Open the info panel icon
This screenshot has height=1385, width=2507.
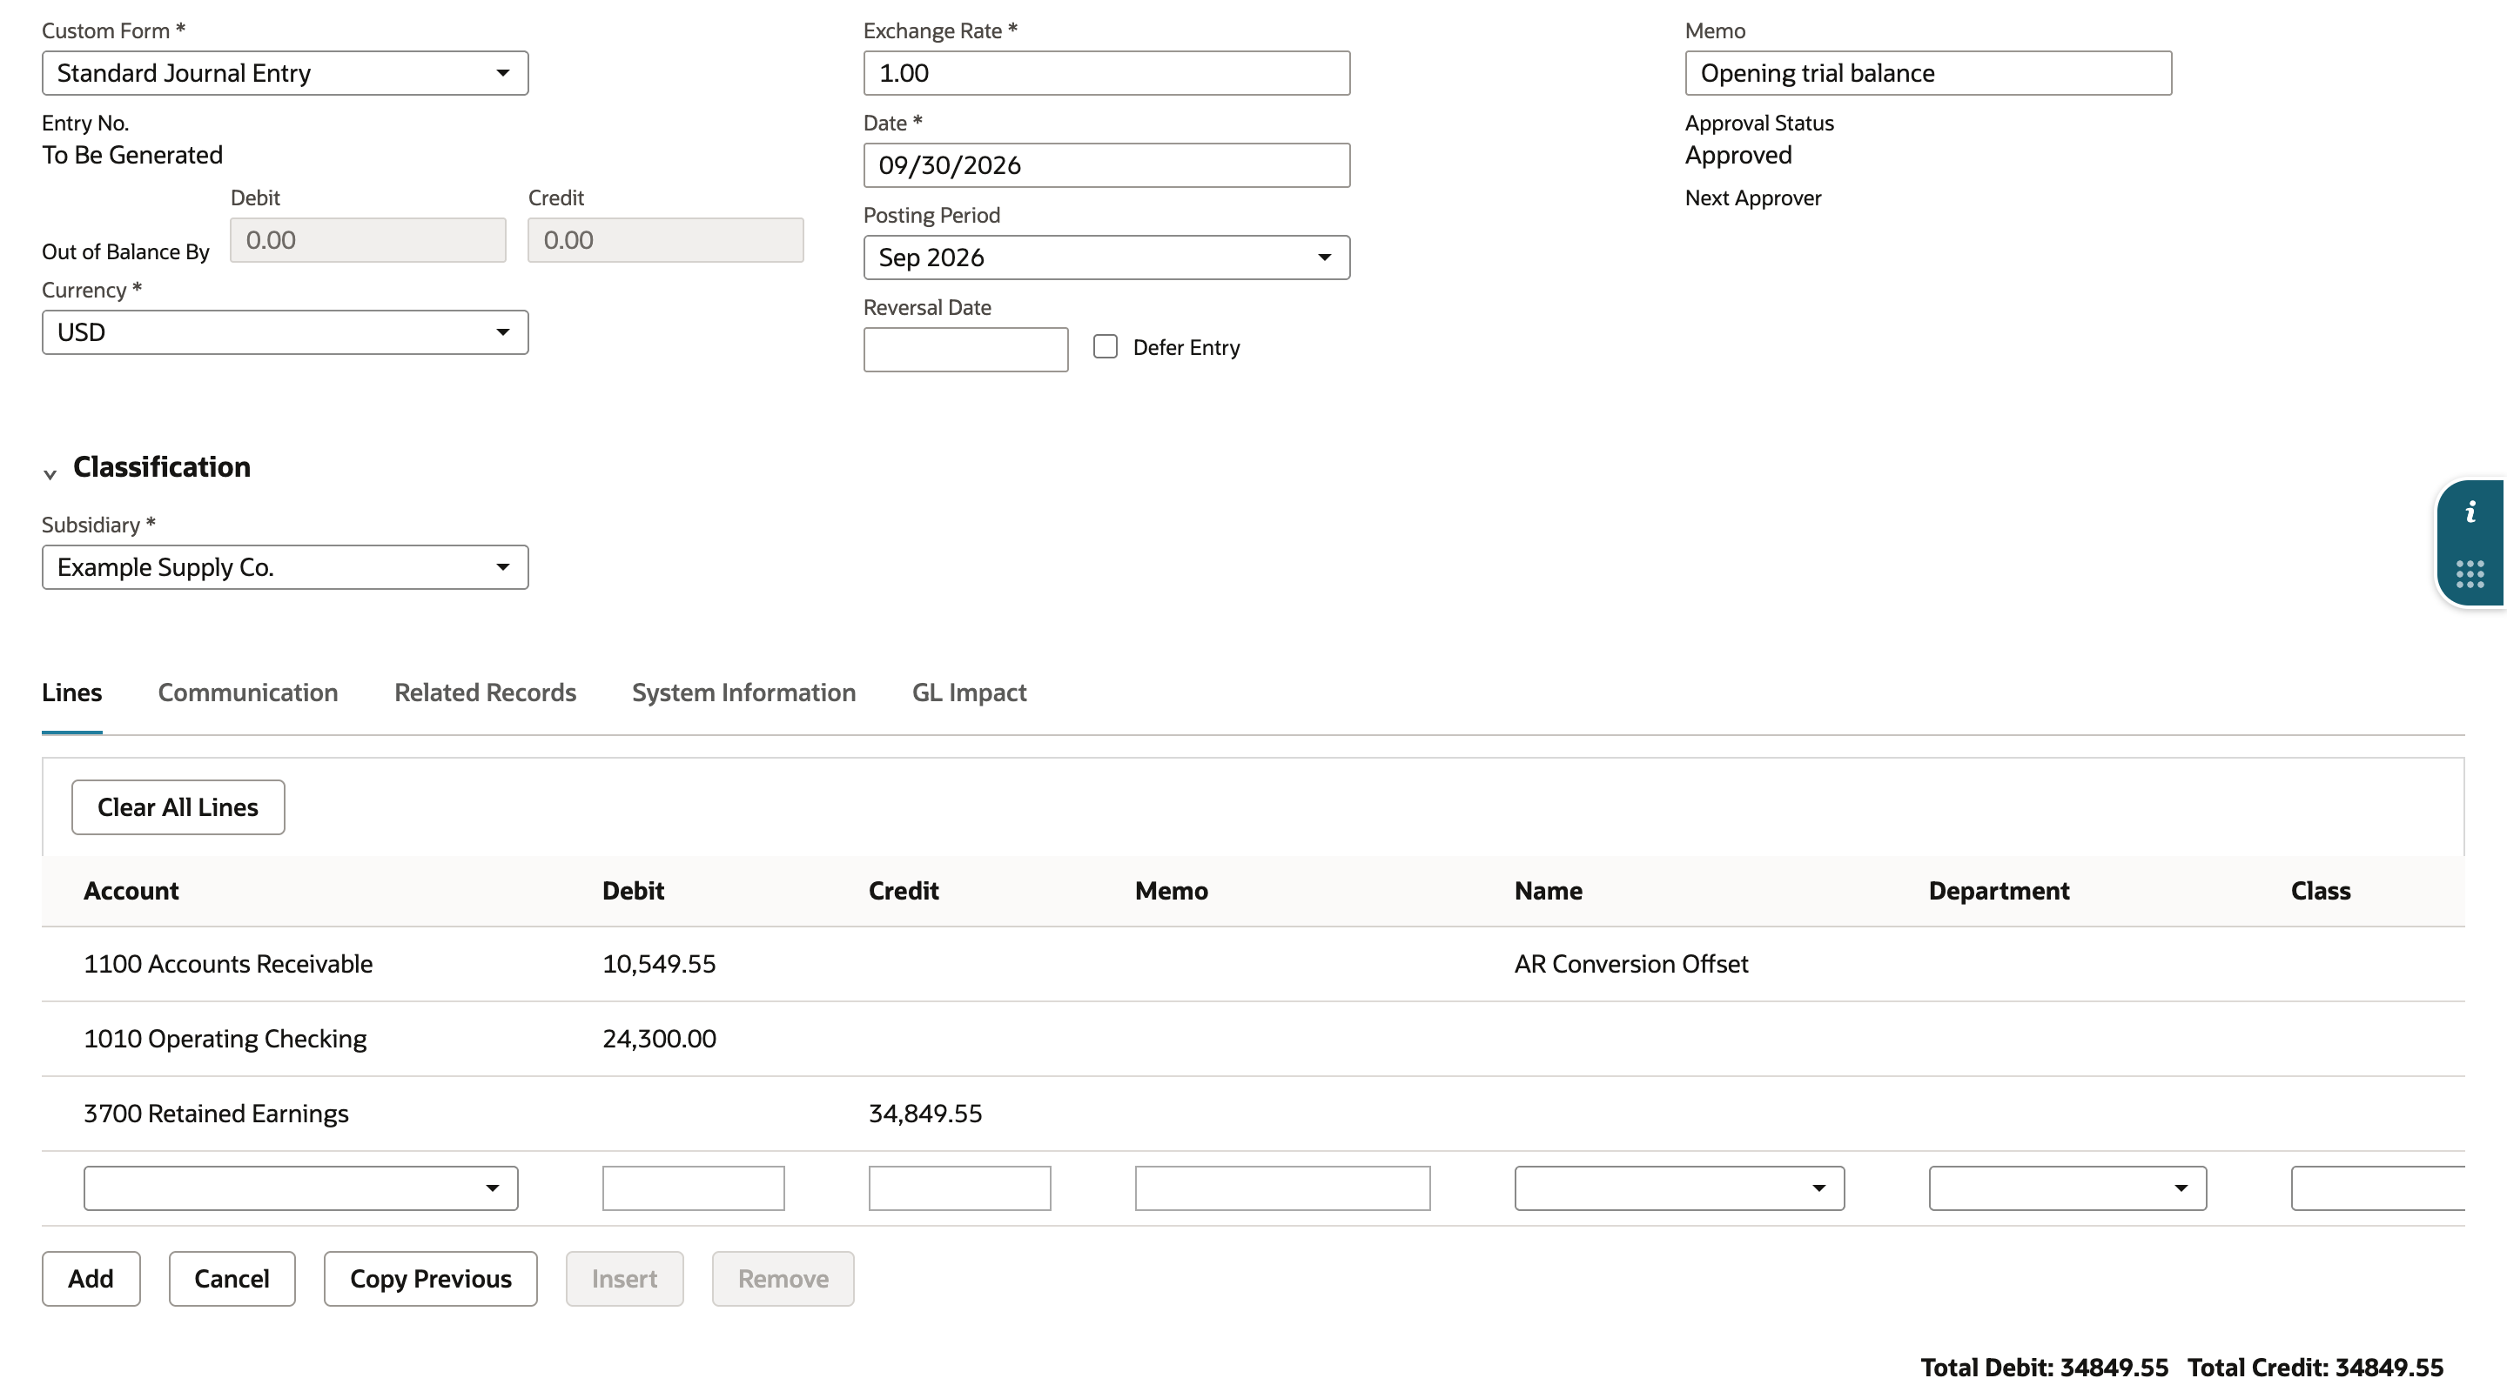pos(2470,512)
